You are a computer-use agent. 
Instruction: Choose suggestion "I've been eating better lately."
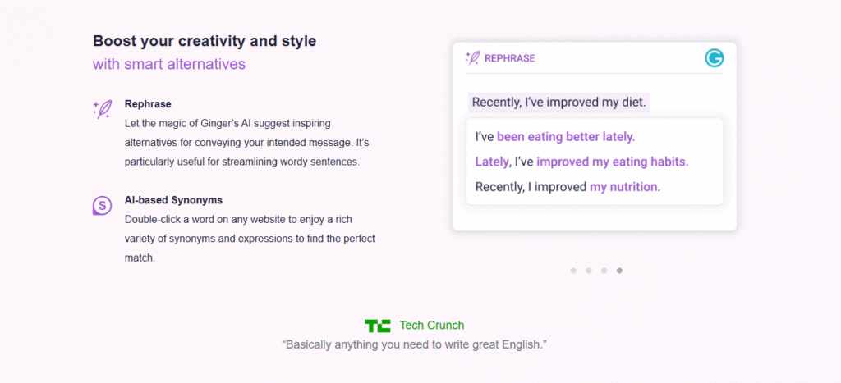555,136
